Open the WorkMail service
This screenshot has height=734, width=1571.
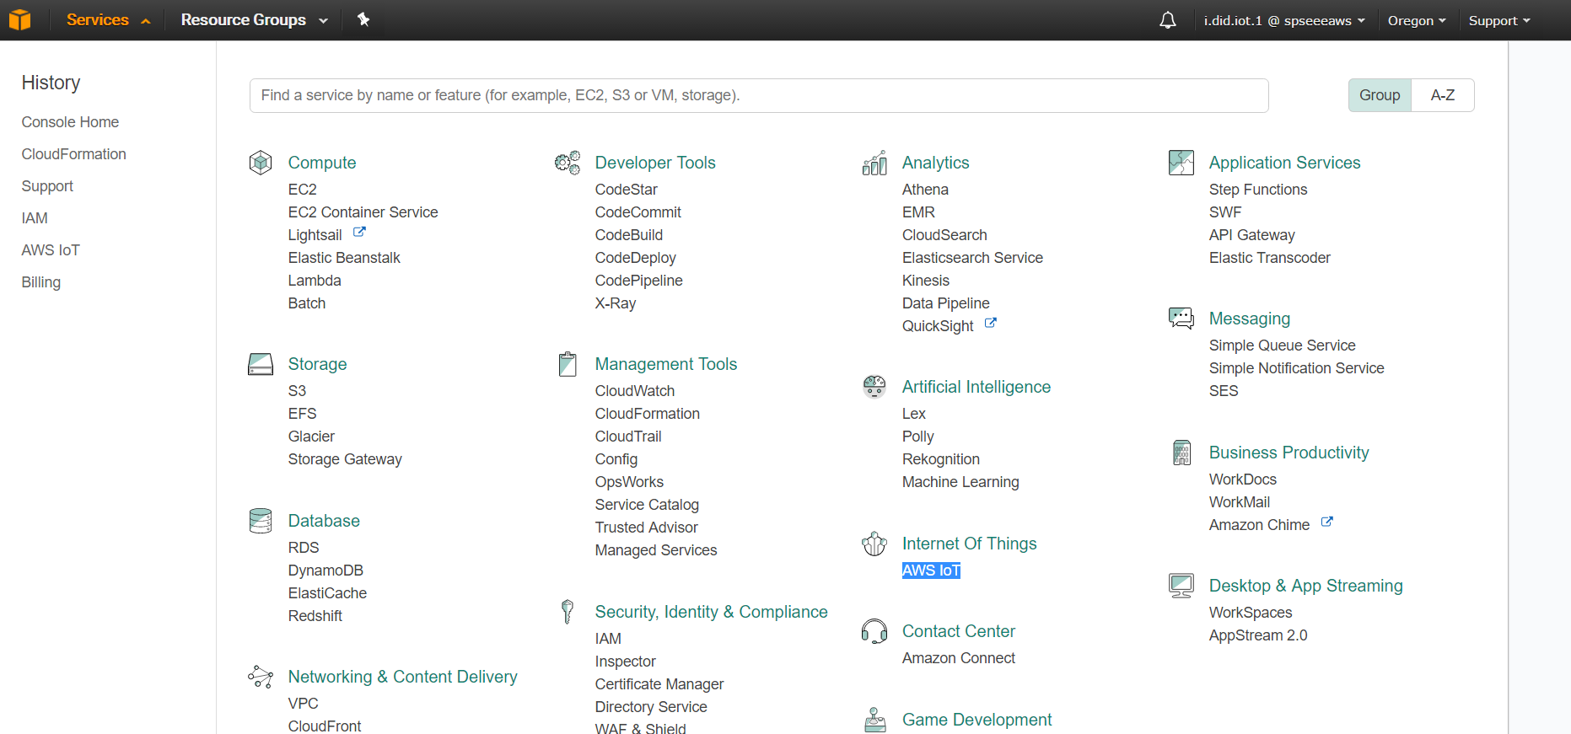tap(1240, 502)
